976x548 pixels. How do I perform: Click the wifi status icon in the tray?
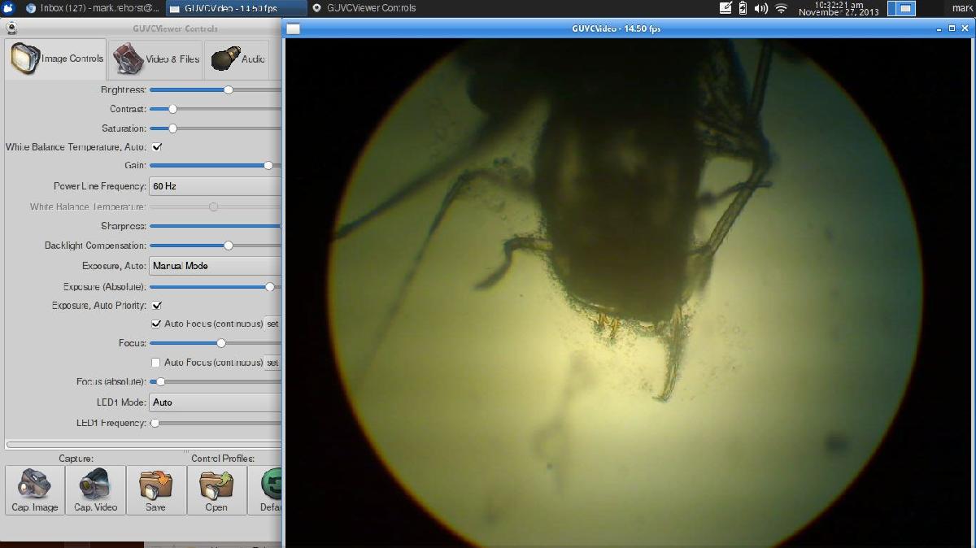[782, 9]
